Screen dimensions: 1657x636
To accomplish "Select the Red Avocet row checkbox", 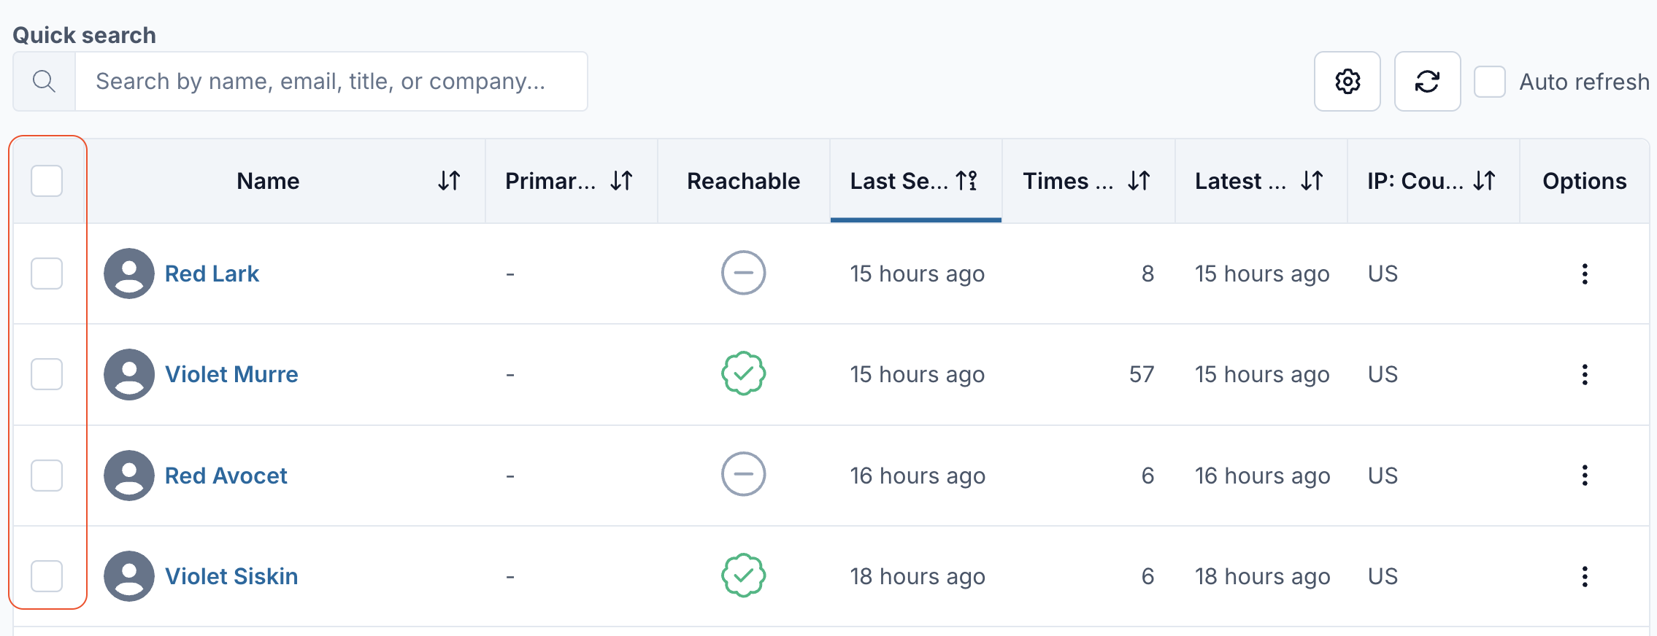I will (47, 476).
